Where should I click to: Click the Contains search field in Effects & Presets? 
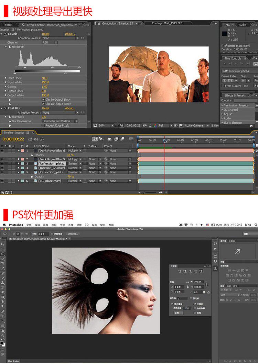click(246, 101)
